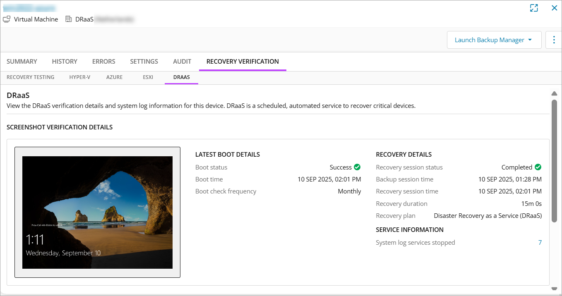Switch to the Summary tab
This screenshot has width=562, height=296.
(x=22, y=62)
